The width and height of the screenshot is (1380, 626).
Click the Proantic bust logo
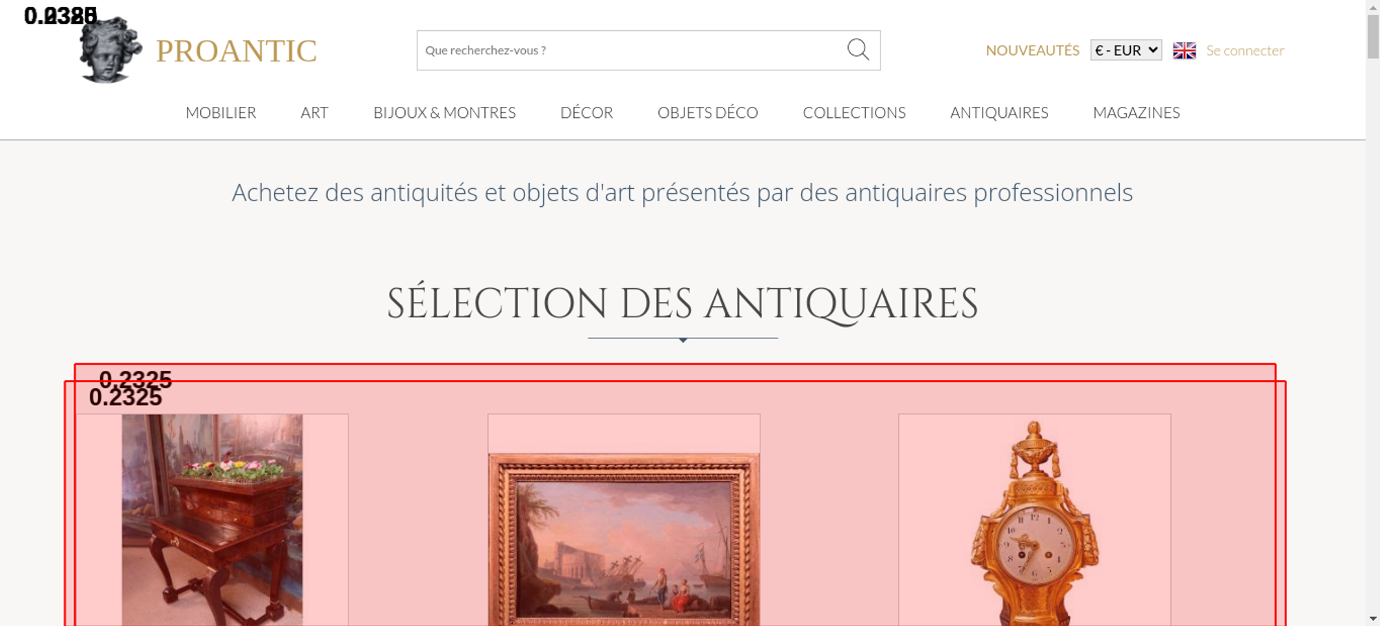[x=110, y=50]
